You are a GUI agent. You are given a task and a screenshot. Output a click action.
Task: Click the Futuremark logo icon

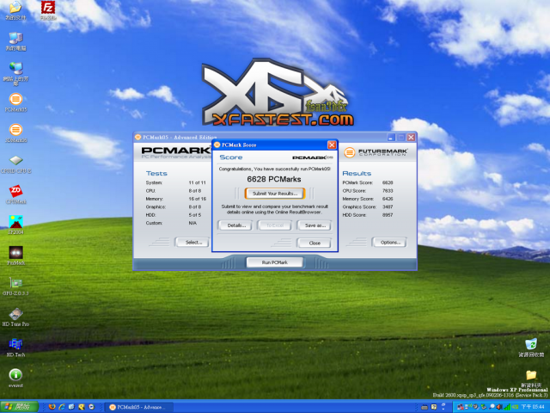click(x=350, y=152)
